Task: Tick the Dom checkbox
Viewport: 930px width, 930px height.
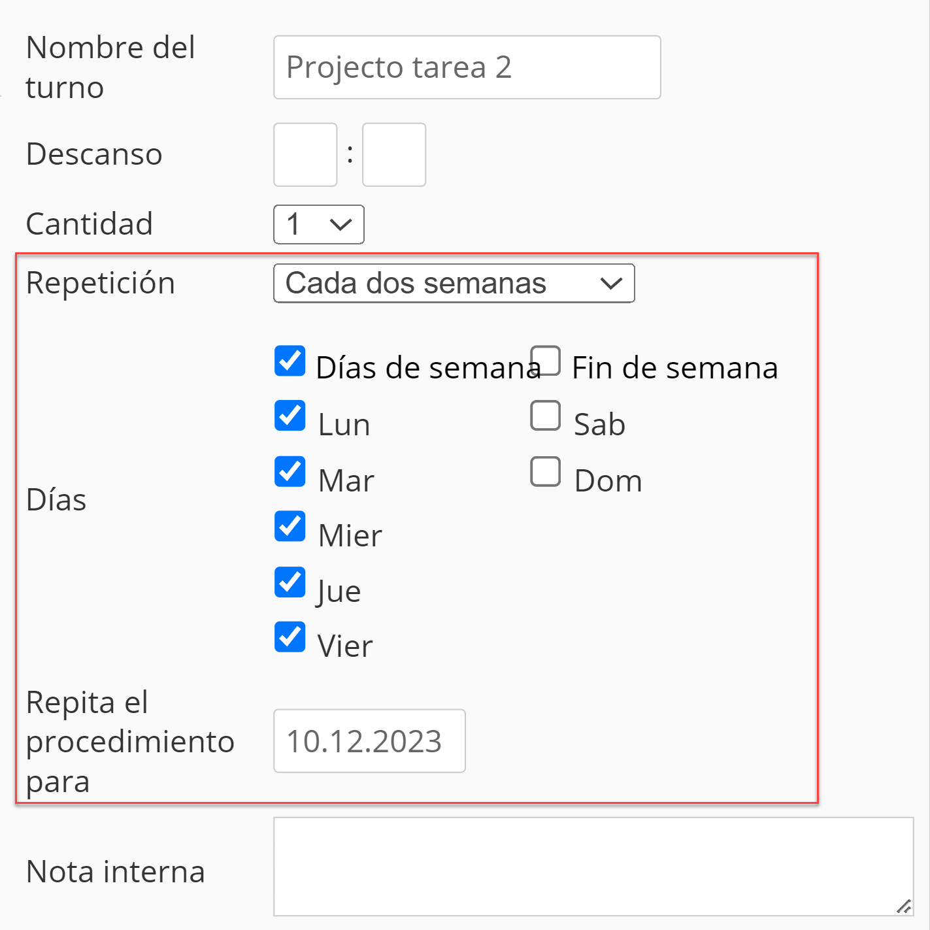Action: (545, 472)
